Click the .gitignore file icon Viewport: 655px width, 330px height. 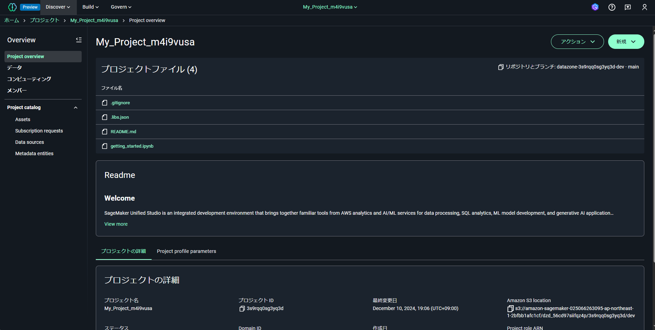[105, 103]
